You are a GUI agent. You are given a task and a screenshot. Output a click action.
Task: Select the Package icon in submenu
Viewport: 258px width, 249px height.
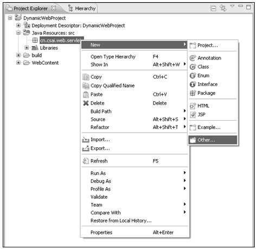coord(192,93)
